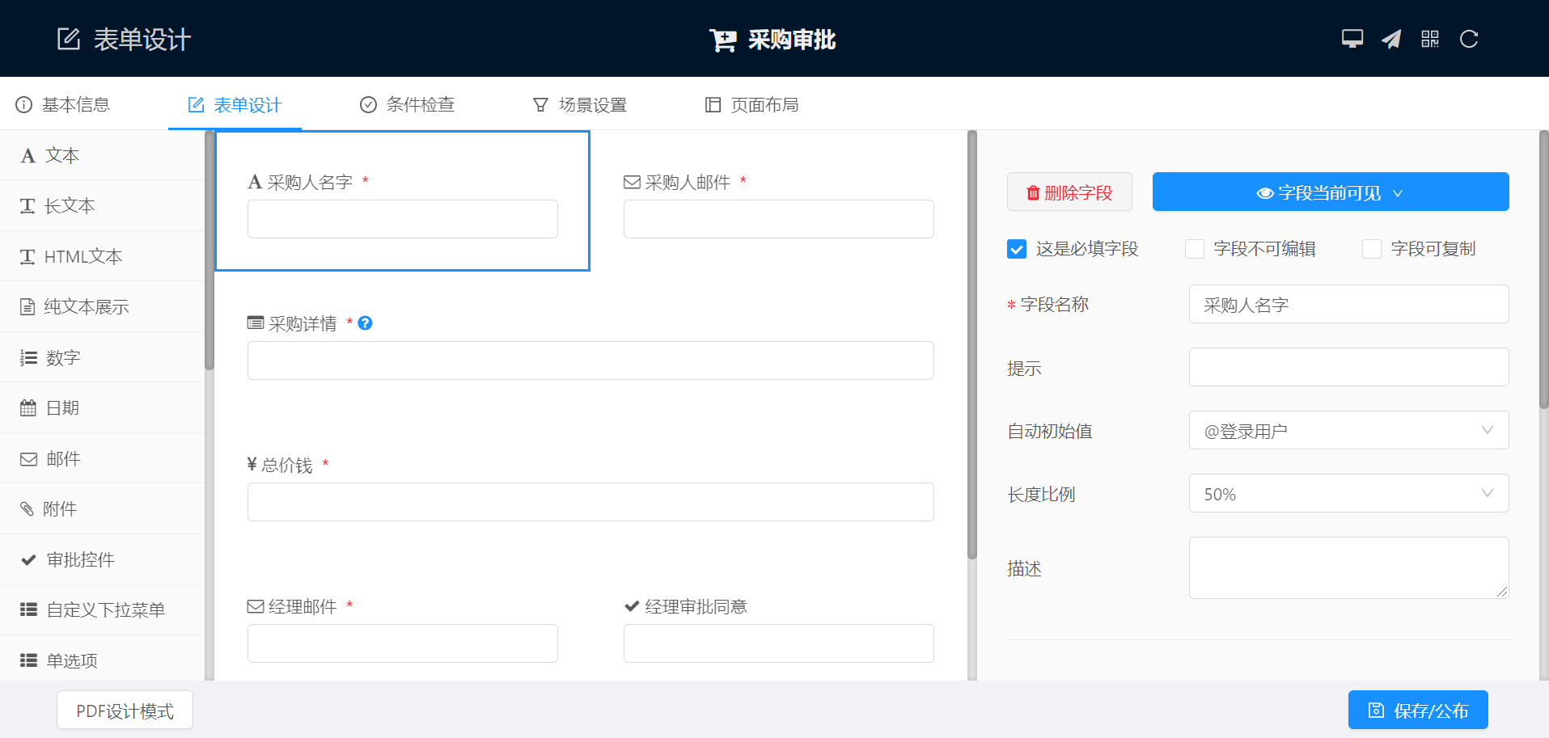Add a 长文本 field from sidebar
Viewport: 1549px width, 738px height.
pyautogui.click(x=102, y=206)
